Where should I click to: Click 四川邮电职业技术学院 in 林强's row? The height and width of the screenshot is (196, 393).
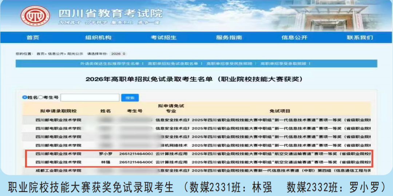point(58,162)
